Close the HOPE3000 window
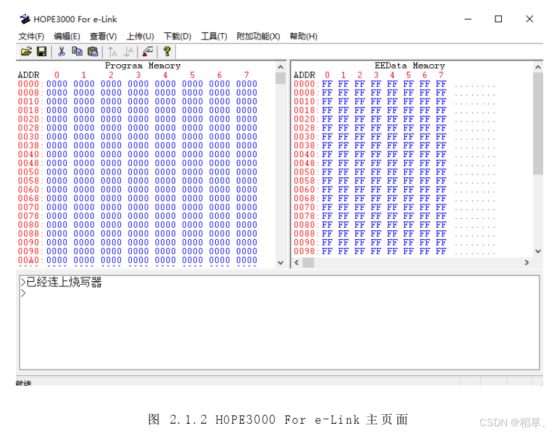The height and width of the screenshot is (432, 554). point(529,19)
